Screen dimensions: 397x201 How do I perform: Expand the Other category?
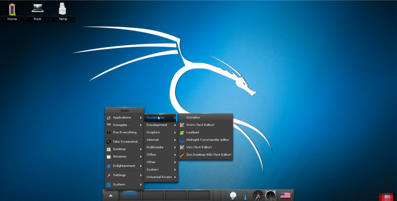161,162
